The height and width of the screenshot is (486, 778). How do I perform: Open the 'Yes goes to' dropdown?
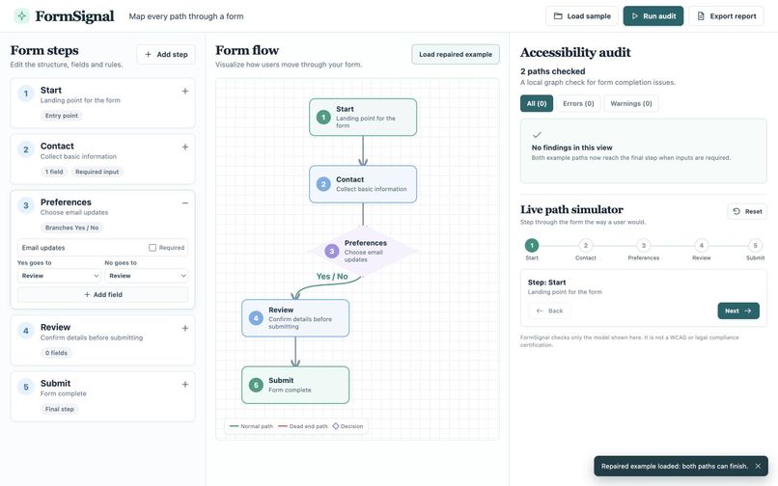[x=59, y=276]
